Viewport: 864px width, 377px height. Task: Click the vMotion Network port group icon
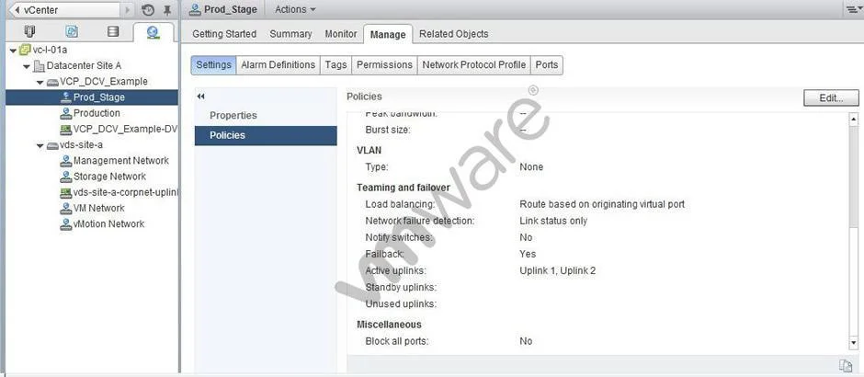click(x=65, y=224)
